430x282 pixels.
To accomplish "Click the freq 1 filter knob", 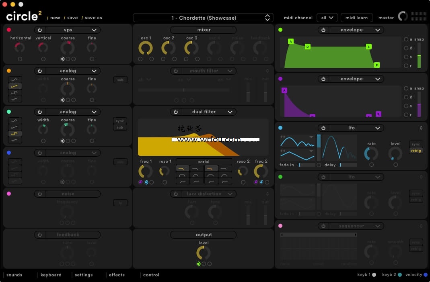I will click(146, 172).
